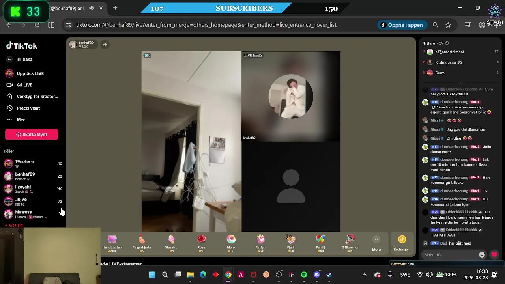This screenshot has width=505, height=284.
Task: Bookmark this page with the star
Action: coord(448,25)
